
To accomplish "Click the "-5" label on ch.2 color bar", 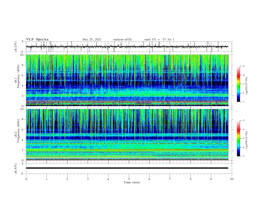I will point(243,138).
